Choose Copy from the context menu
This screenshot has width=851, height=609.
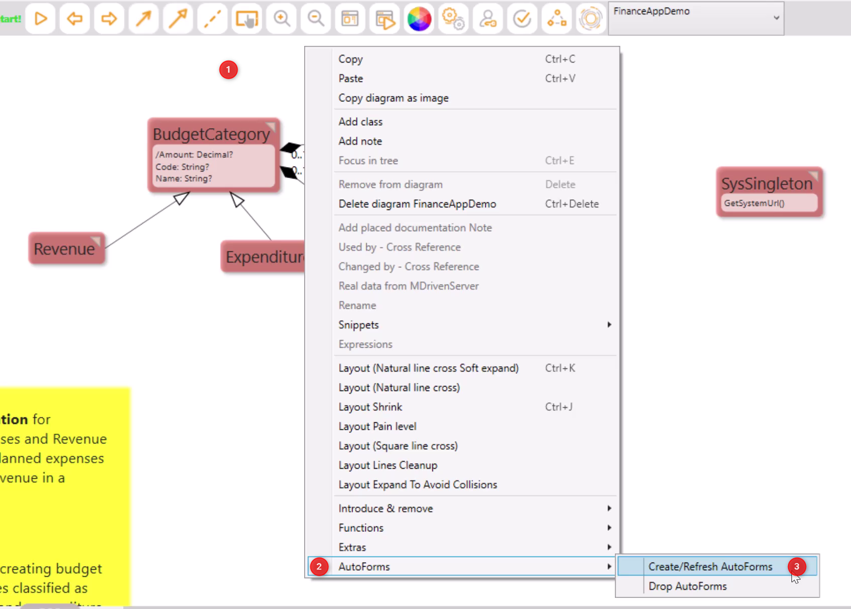462,59
